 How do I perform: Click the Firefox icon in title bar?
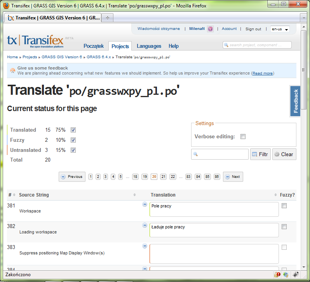(6, 5)
